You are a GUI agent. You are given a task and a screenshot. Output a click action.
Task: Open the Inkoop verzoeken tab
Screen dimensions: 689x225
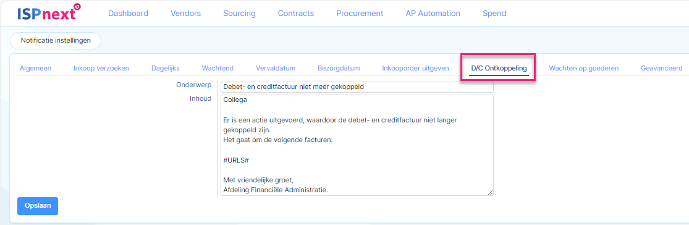click(101, 68)
